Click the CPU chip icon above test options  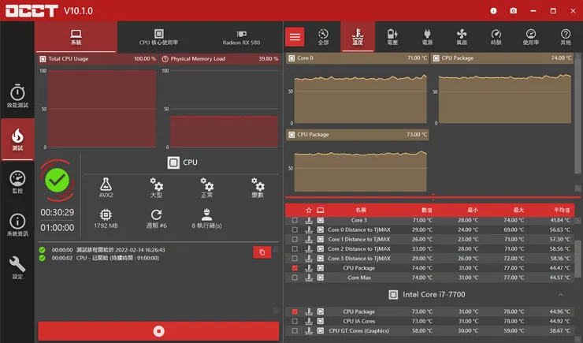(173, 162)
